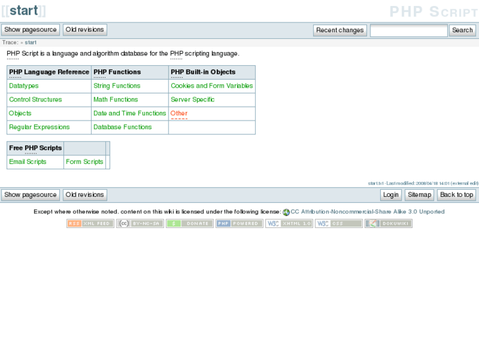Click the PHP Script site title

pyautogui.click(x=434, y=12)
